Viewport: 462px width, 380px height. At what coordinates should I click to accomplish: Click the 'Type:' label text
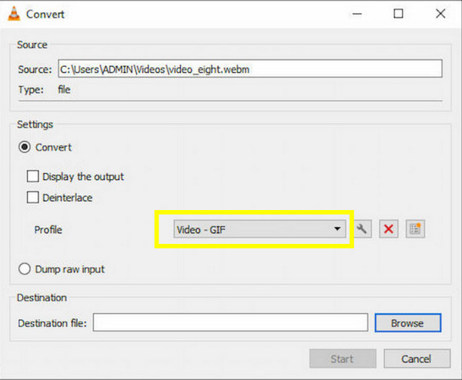click(x=31, y=89)
